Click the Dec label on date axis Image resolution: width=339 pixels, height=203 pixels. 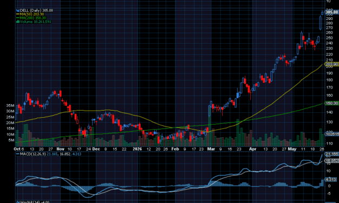(96, 149)
